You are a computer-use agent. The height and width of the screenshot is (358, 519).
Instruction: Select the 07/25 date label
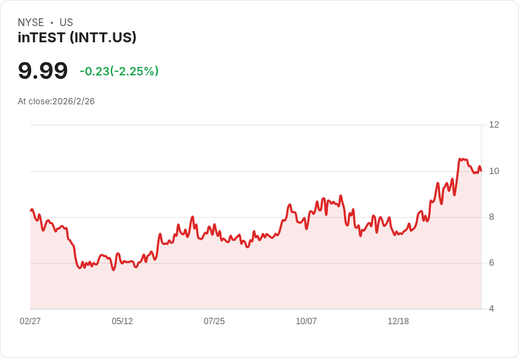(214, 321)
